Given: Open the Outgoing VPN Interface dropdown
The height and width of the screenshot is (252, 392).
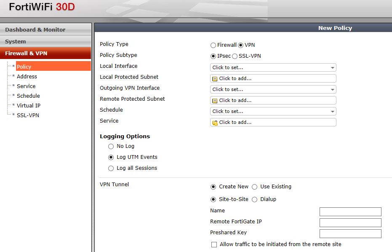Looking at the screenshot, I should pos(273,89).
